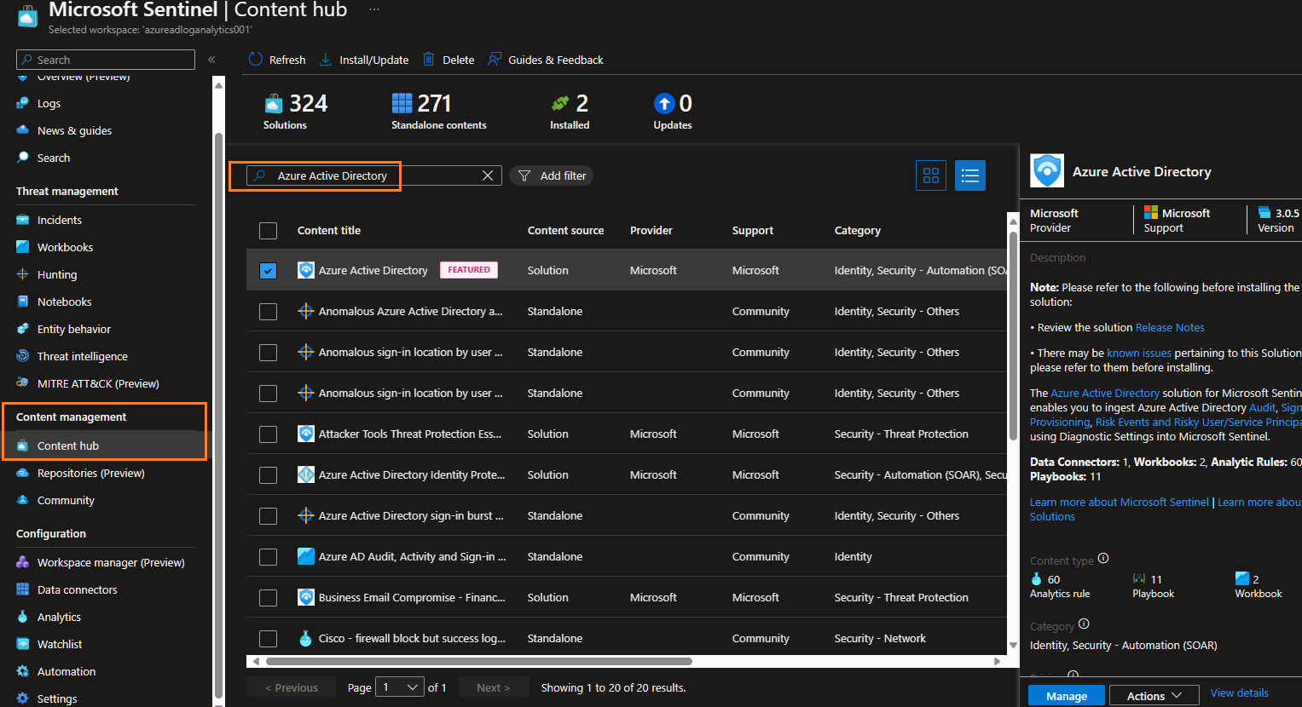Click the Analytics flask icon

point(23,617)
